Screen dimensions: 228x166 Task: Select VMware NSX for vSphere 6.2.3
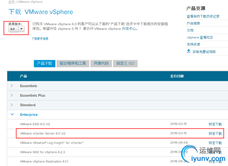42,152
